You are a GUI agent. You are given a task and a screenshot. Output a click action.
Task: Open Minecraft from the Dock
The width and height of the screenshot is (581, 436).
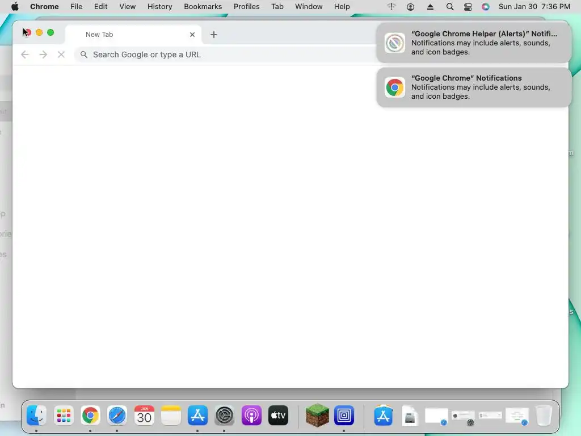[317, 415]
